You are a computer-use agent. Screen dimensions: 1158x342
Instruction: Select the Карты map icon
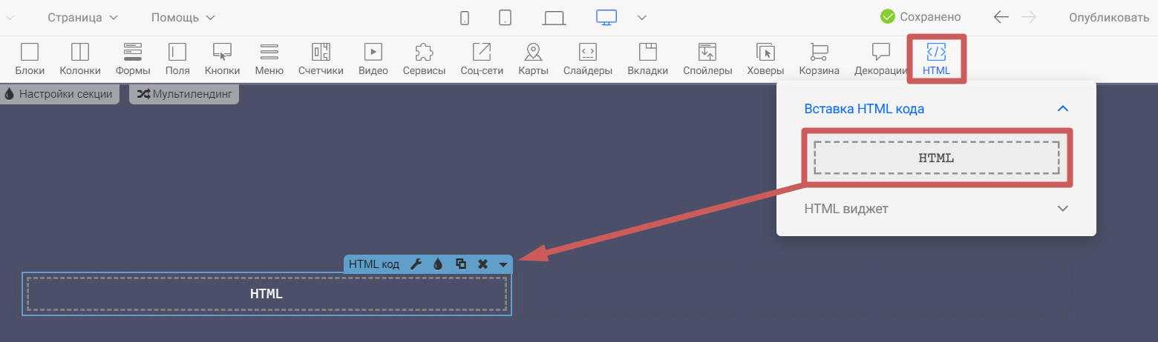coord(533,59)
